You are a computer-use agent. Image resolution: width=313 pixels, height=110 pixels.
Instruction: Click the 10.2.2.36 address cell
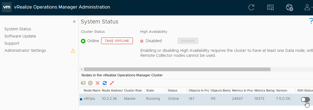pyautogui.click(x=110, y=99)
